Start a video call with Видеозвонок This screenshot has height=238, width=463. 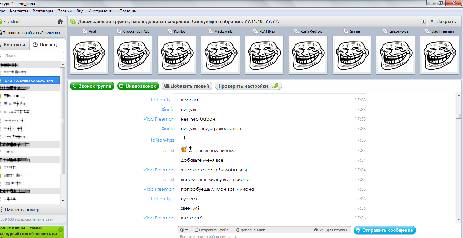pos(138,86)
